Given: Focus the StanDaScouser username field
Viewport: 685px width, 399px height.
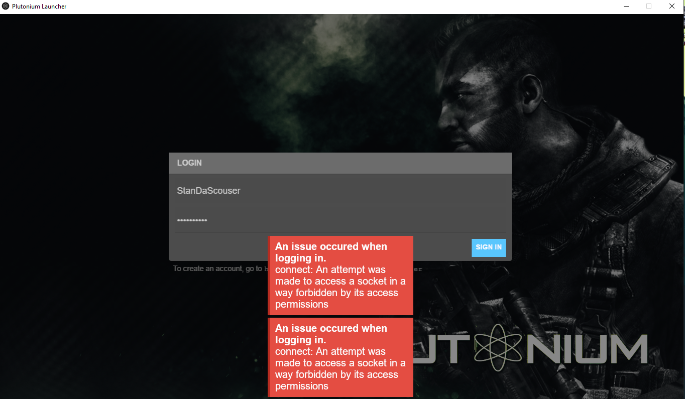Looking at the screenshot, I should 340,191.
